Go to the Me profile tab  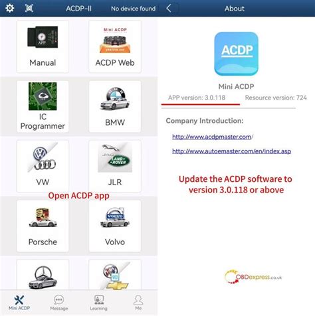138,303
